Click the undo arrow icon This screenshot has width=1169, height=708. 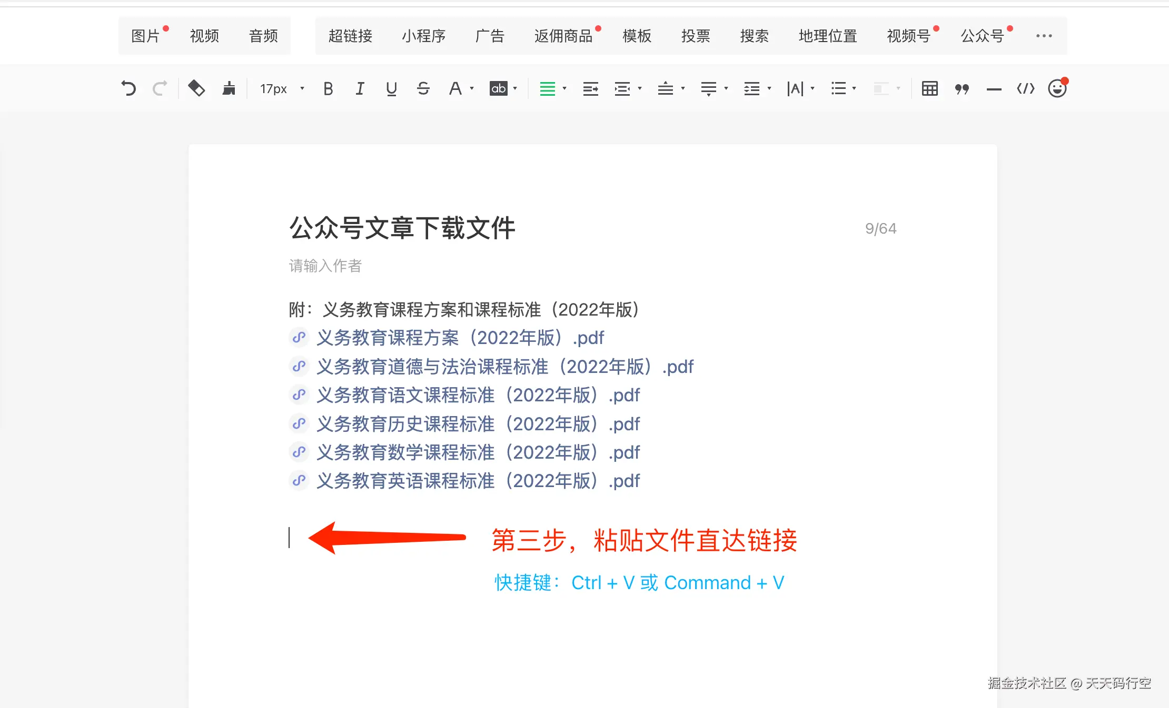click(x=128, y=88)
